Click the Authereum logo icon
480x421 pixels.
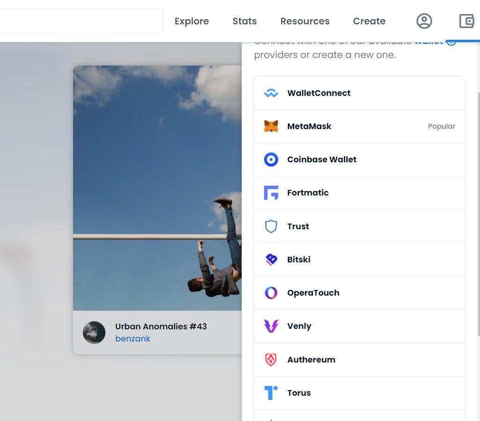pyautogui.click(x=271, y=360)
